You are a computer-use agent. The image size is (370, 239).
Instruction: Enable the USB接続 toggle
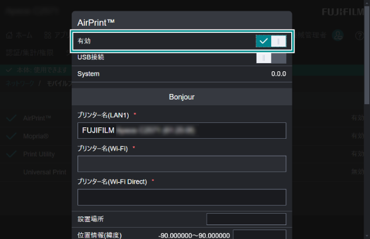pyautogui.click(x=271, y=58)
